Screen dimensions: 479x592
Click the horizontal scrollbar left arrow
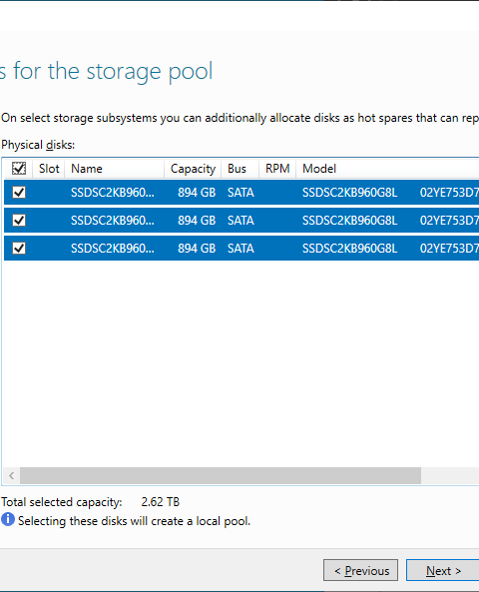(11, 475)
